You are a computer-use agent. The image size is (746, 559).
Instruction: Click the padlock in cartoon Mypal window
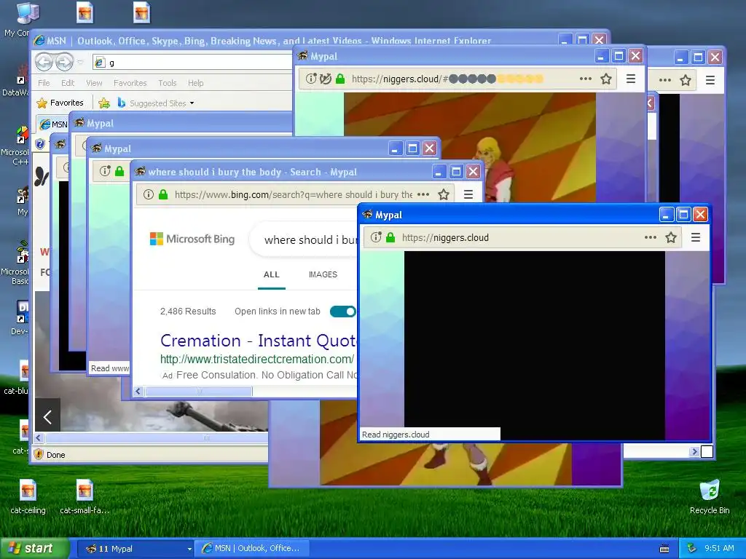(339, 79)
